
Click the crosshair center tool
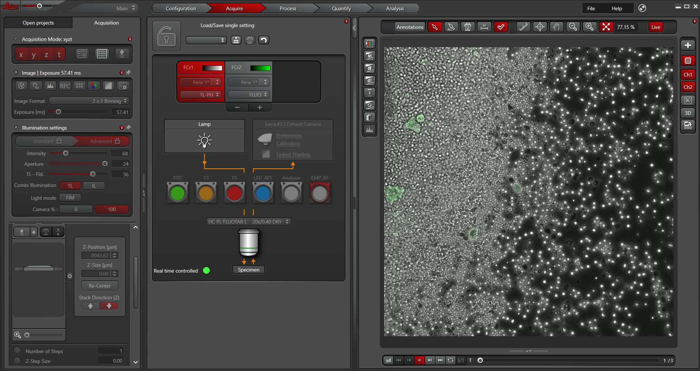click(x=540, y=27)
